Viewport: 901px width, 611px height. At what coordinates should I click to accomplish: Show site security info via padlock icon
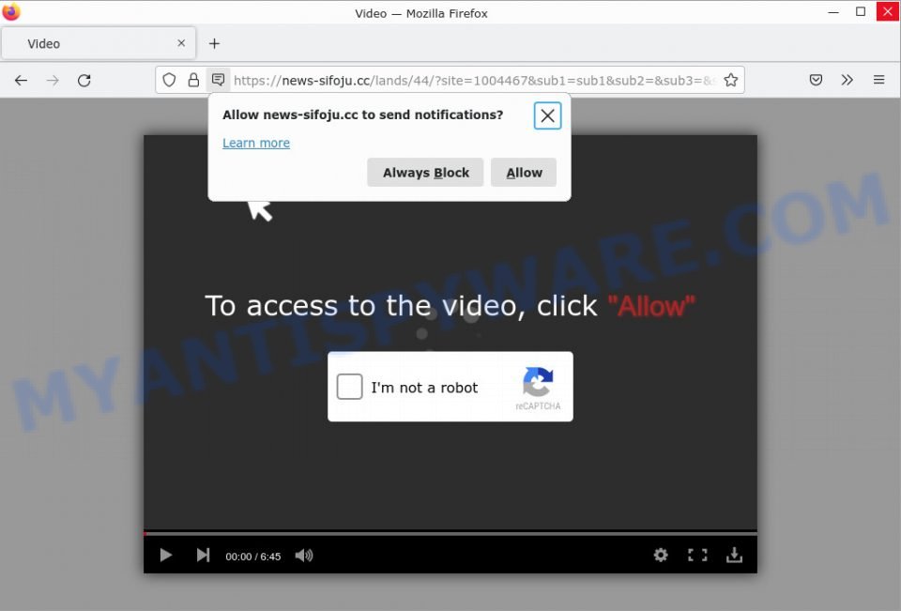click(x=193, y=80)
